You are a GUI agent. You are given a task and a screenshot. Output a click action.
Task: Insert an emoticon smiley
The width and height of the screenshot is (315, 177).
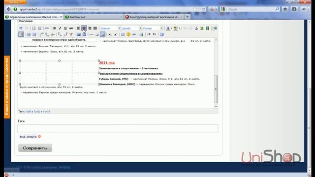click(128, 34)
